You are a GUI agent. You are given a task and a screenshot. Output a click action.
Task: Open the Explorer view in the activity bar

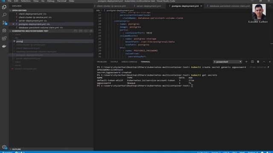[x=4, y=7]
